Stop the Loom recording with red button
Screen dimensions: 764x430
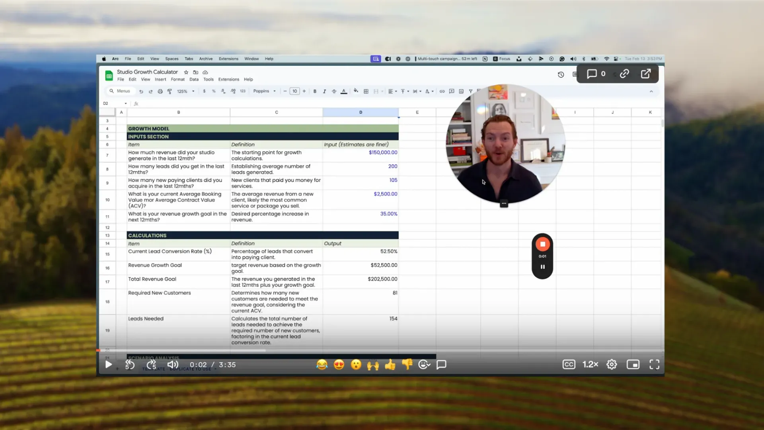pos(542,244)
